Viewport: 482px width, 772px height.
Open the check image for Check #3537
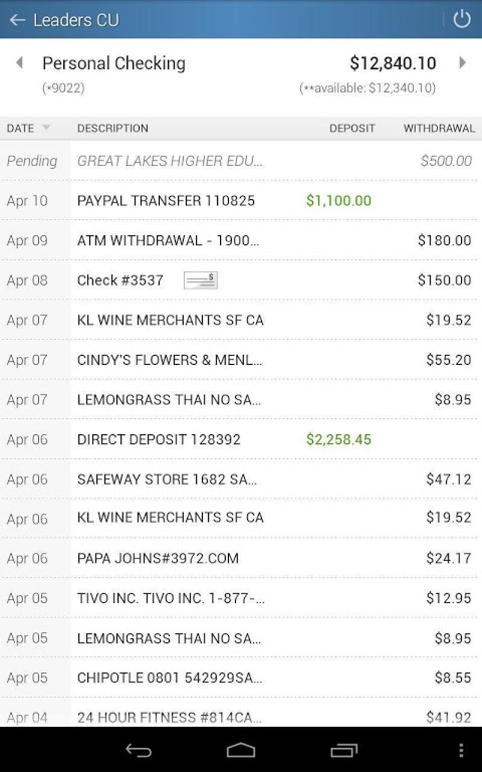coord(200,280)
